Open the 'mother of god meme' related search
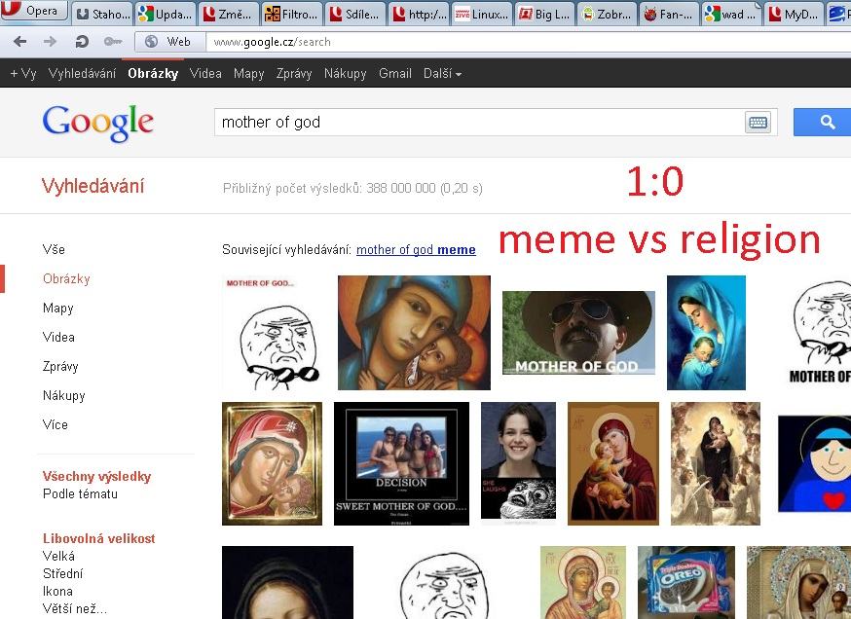 (416, 249)
